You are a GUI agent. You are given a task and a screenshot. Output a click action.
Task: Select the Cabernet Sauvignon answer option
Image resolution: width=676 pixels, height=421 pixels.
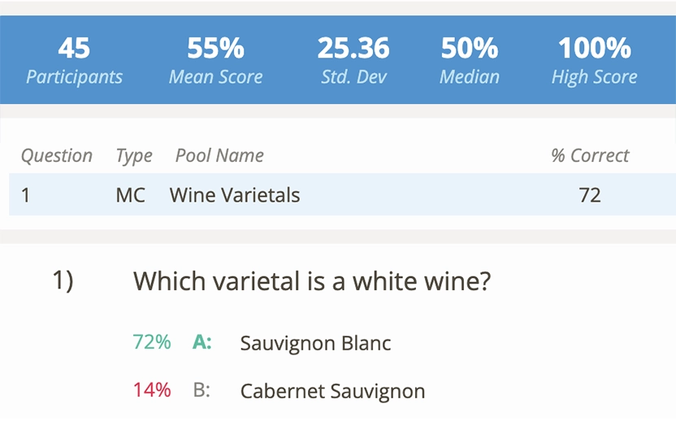click(x=332, y=391)
